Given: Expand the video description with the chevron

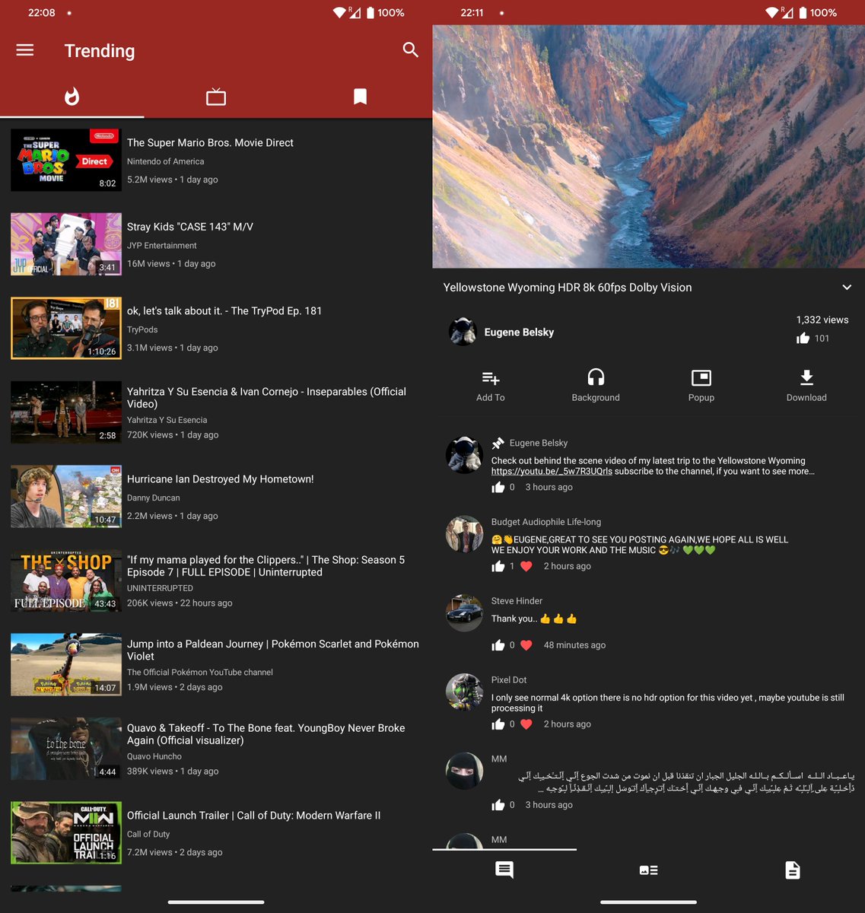Looking at the screenshot, I should point(846,288).
